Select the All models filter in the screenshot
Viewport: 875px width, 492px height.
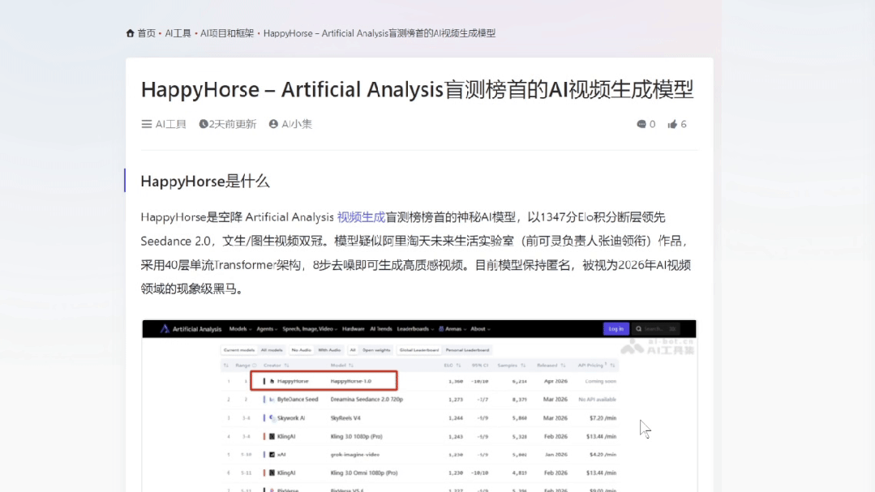coord(272,350)
